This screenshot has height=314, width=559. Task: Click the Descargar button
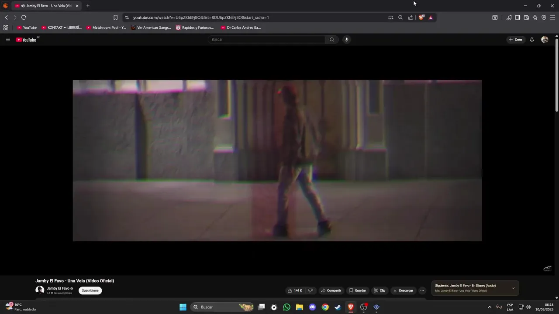pyautogui.click(x=403, y=290)
